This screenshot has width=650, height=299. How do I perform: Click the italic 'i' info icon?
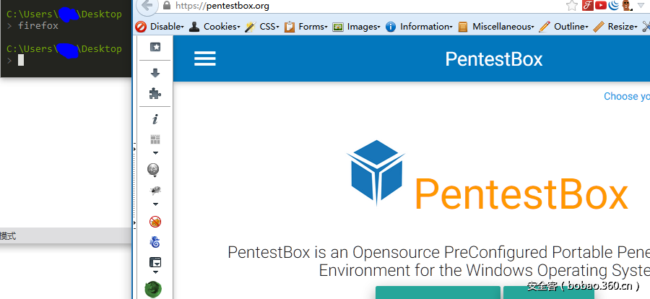click(x=155, y=120)
